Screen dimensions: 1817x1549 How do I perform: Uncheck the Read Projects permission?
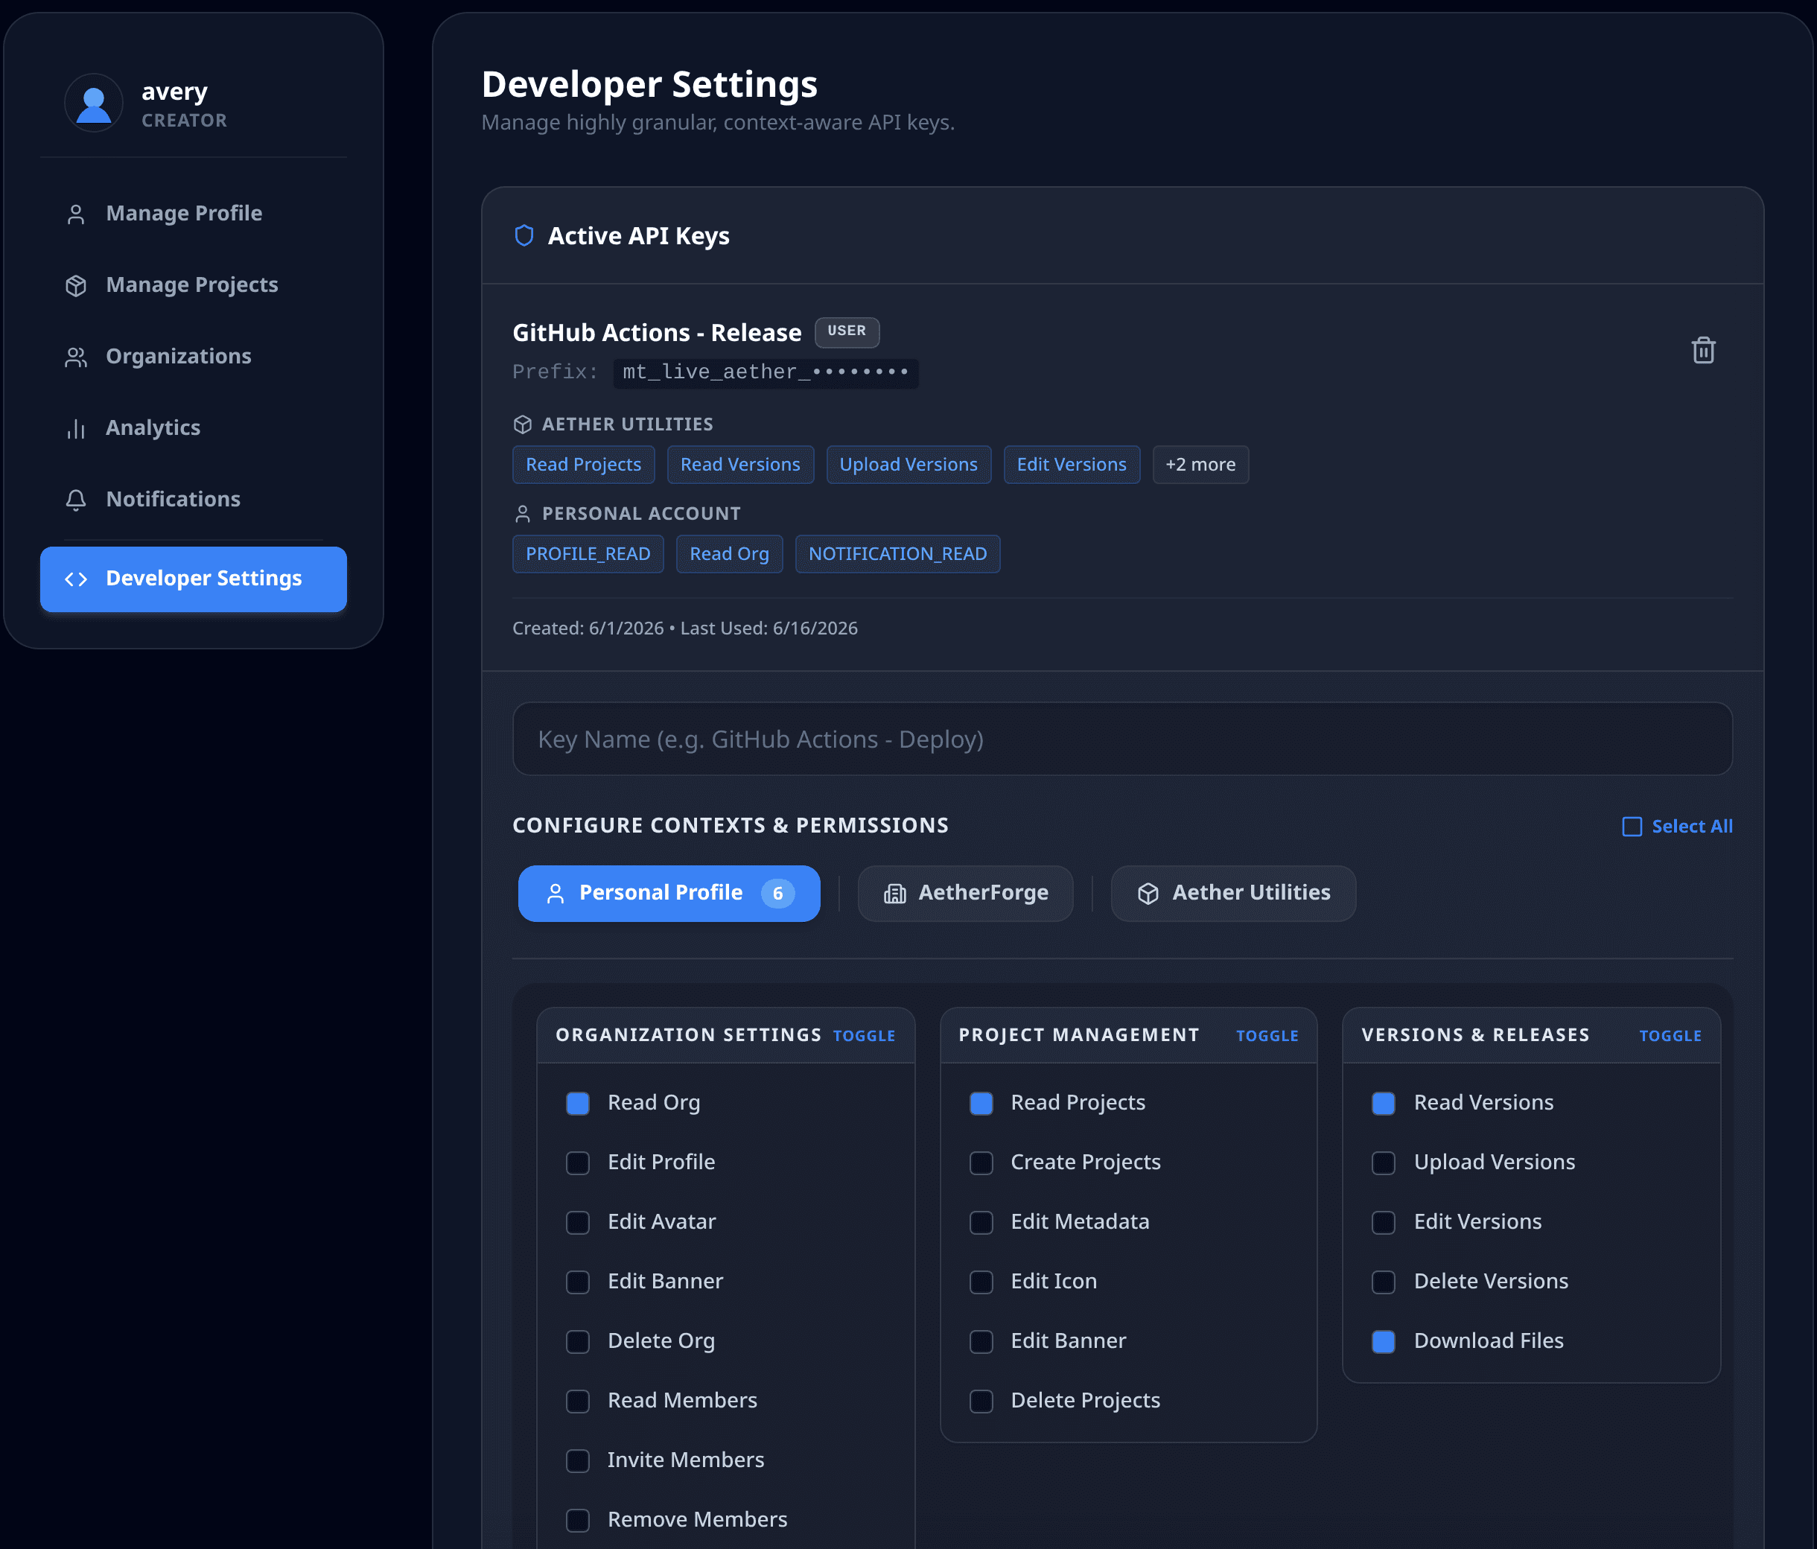(x=981, y=1102)
